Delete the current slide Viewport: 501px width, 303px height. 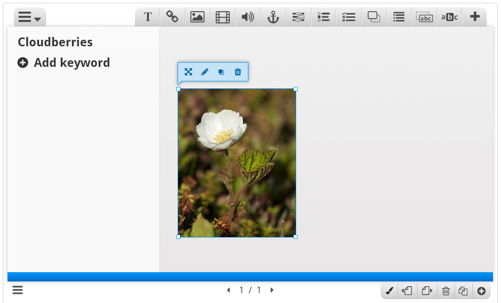[x=446, y=291]
